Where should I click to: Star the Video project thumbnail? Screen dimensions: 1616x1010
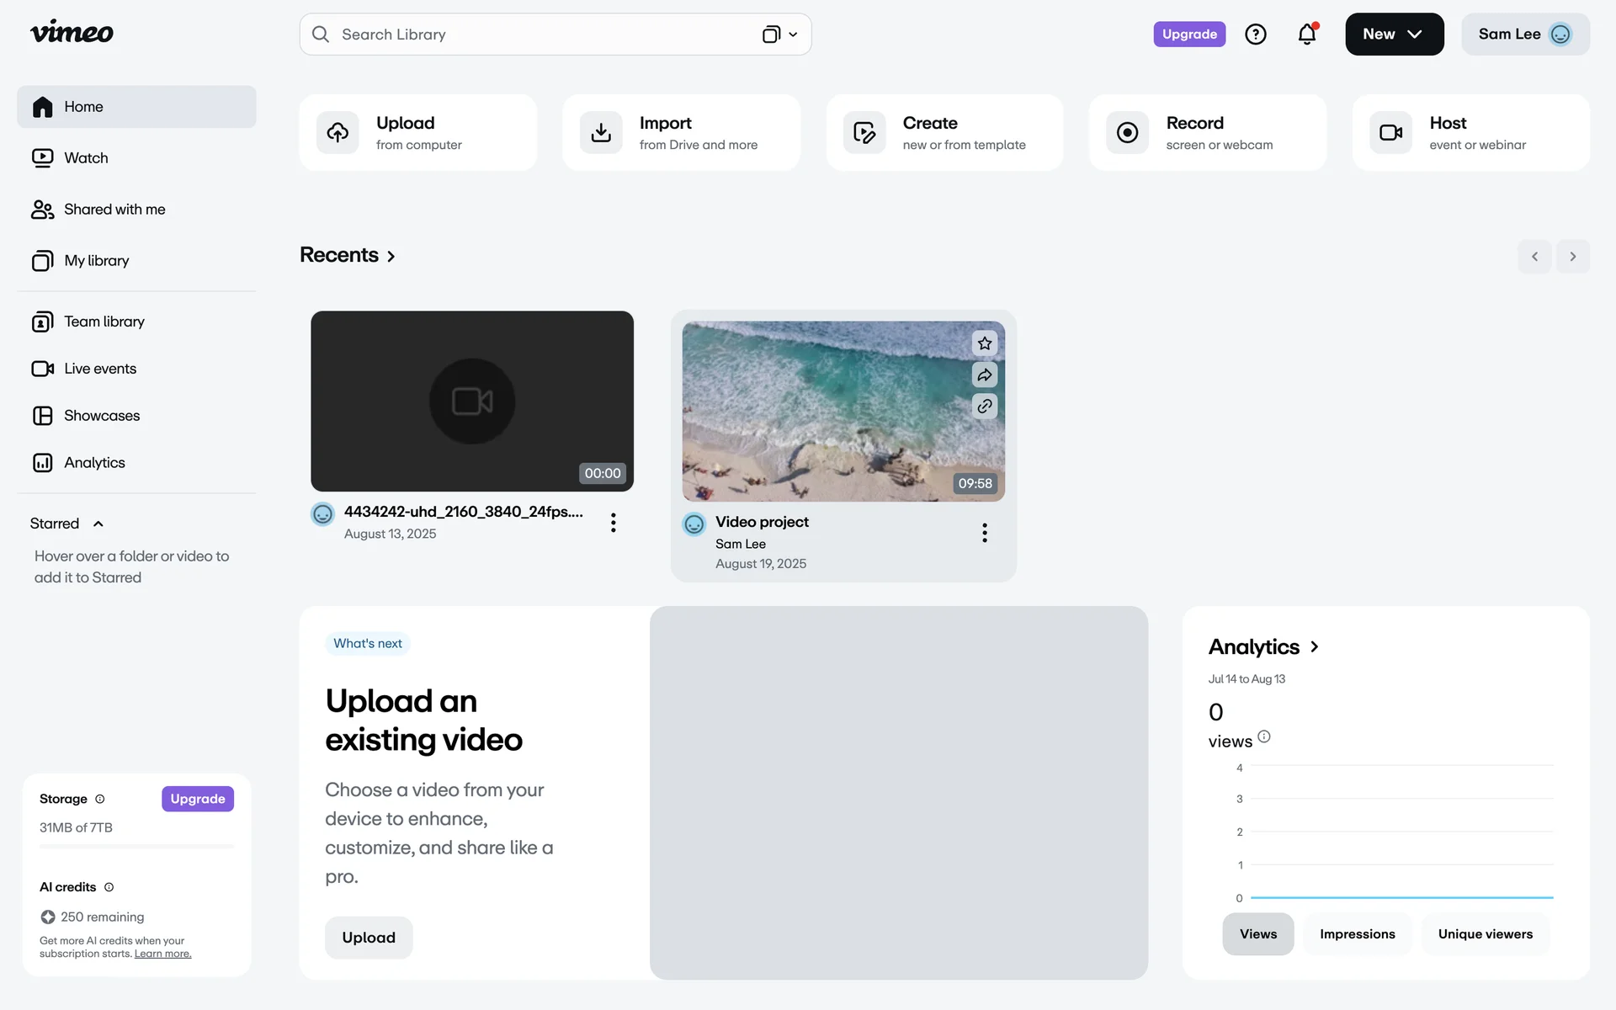(985, 343)
